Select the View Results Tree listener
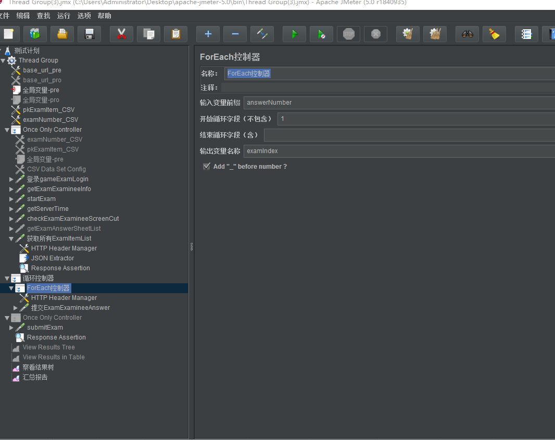 click(49, 348)
